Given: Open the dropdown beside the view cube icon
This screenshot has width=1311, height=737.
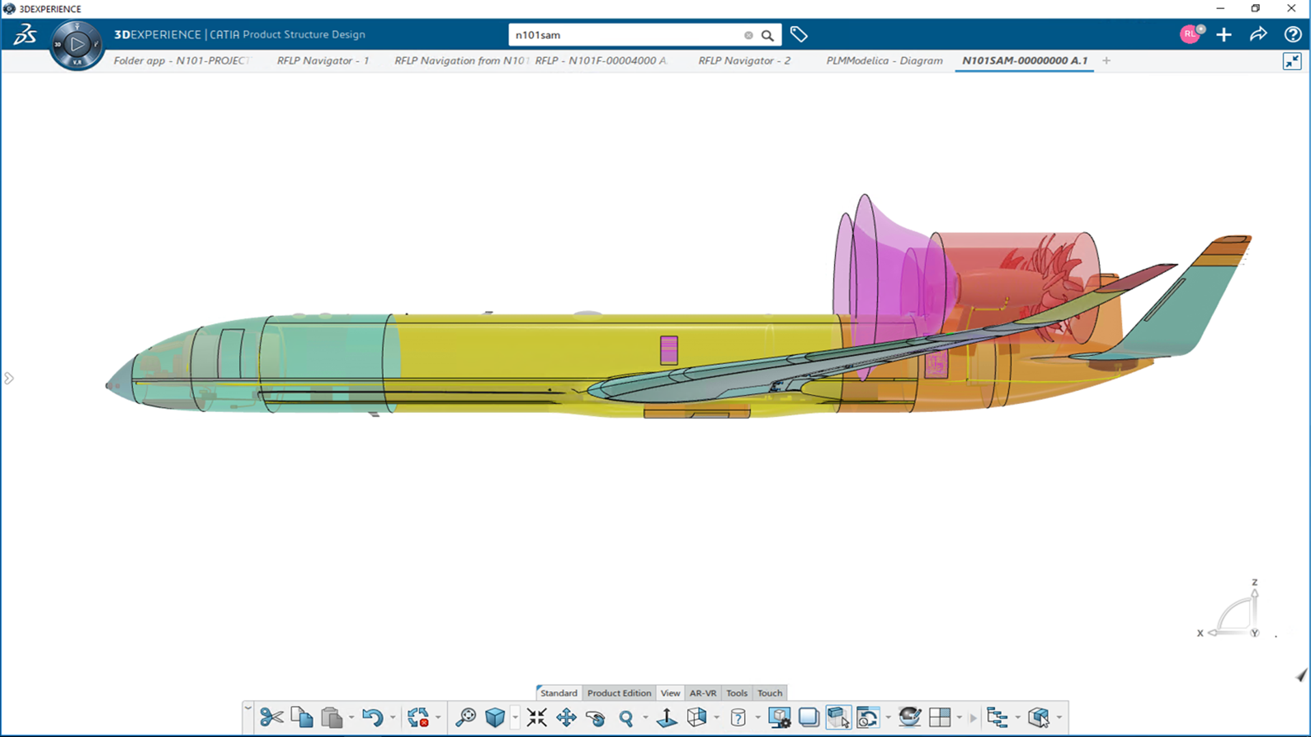Looking at the screenshot, I should [717, 719].
